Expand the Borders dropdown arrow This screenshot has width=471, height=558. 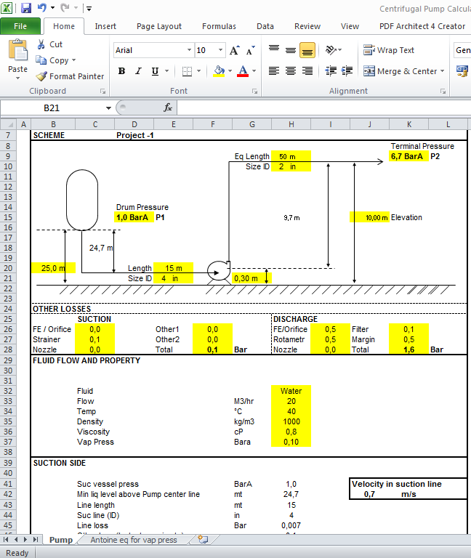(198, 71)
